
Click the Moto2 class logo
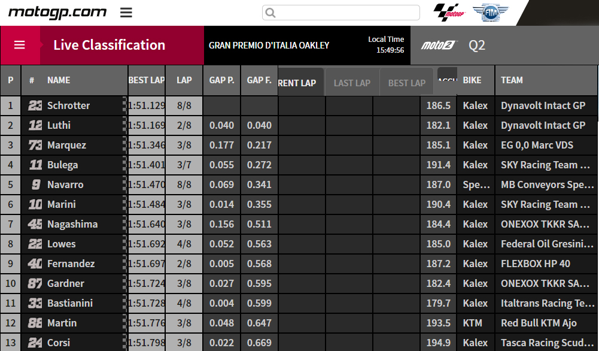[439, 46]
